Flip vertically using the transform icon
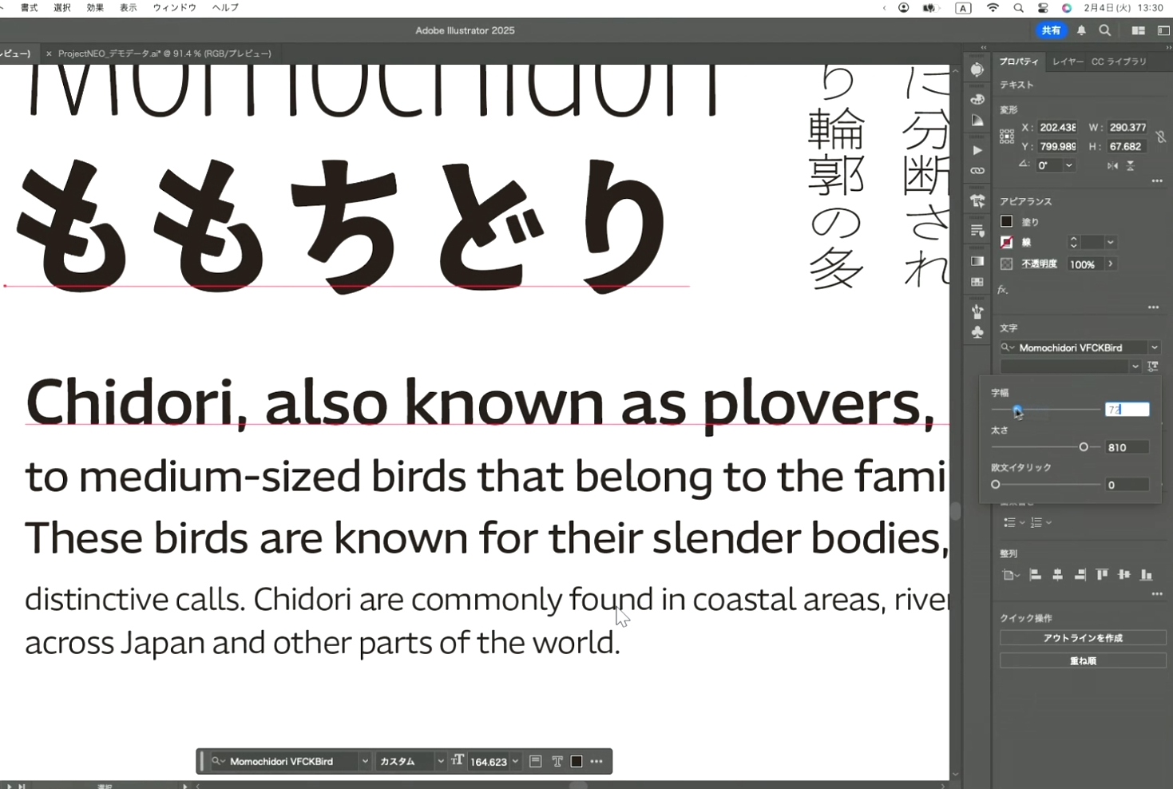 1131,165
